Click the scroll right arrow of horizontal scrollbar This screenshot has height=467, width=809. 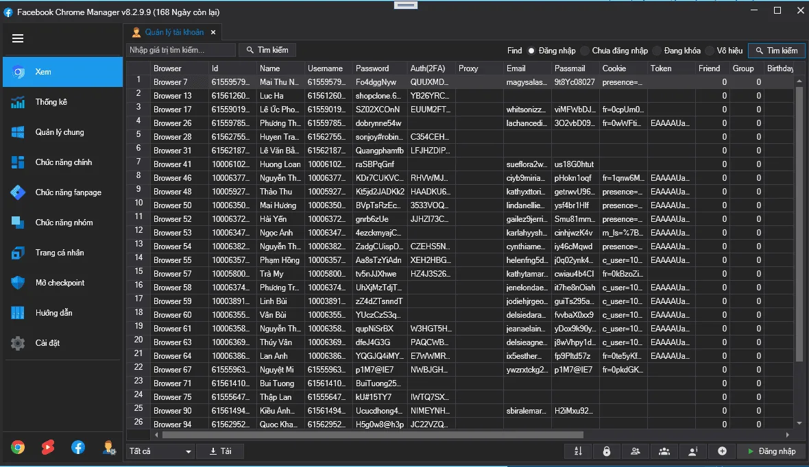(788, 435)
